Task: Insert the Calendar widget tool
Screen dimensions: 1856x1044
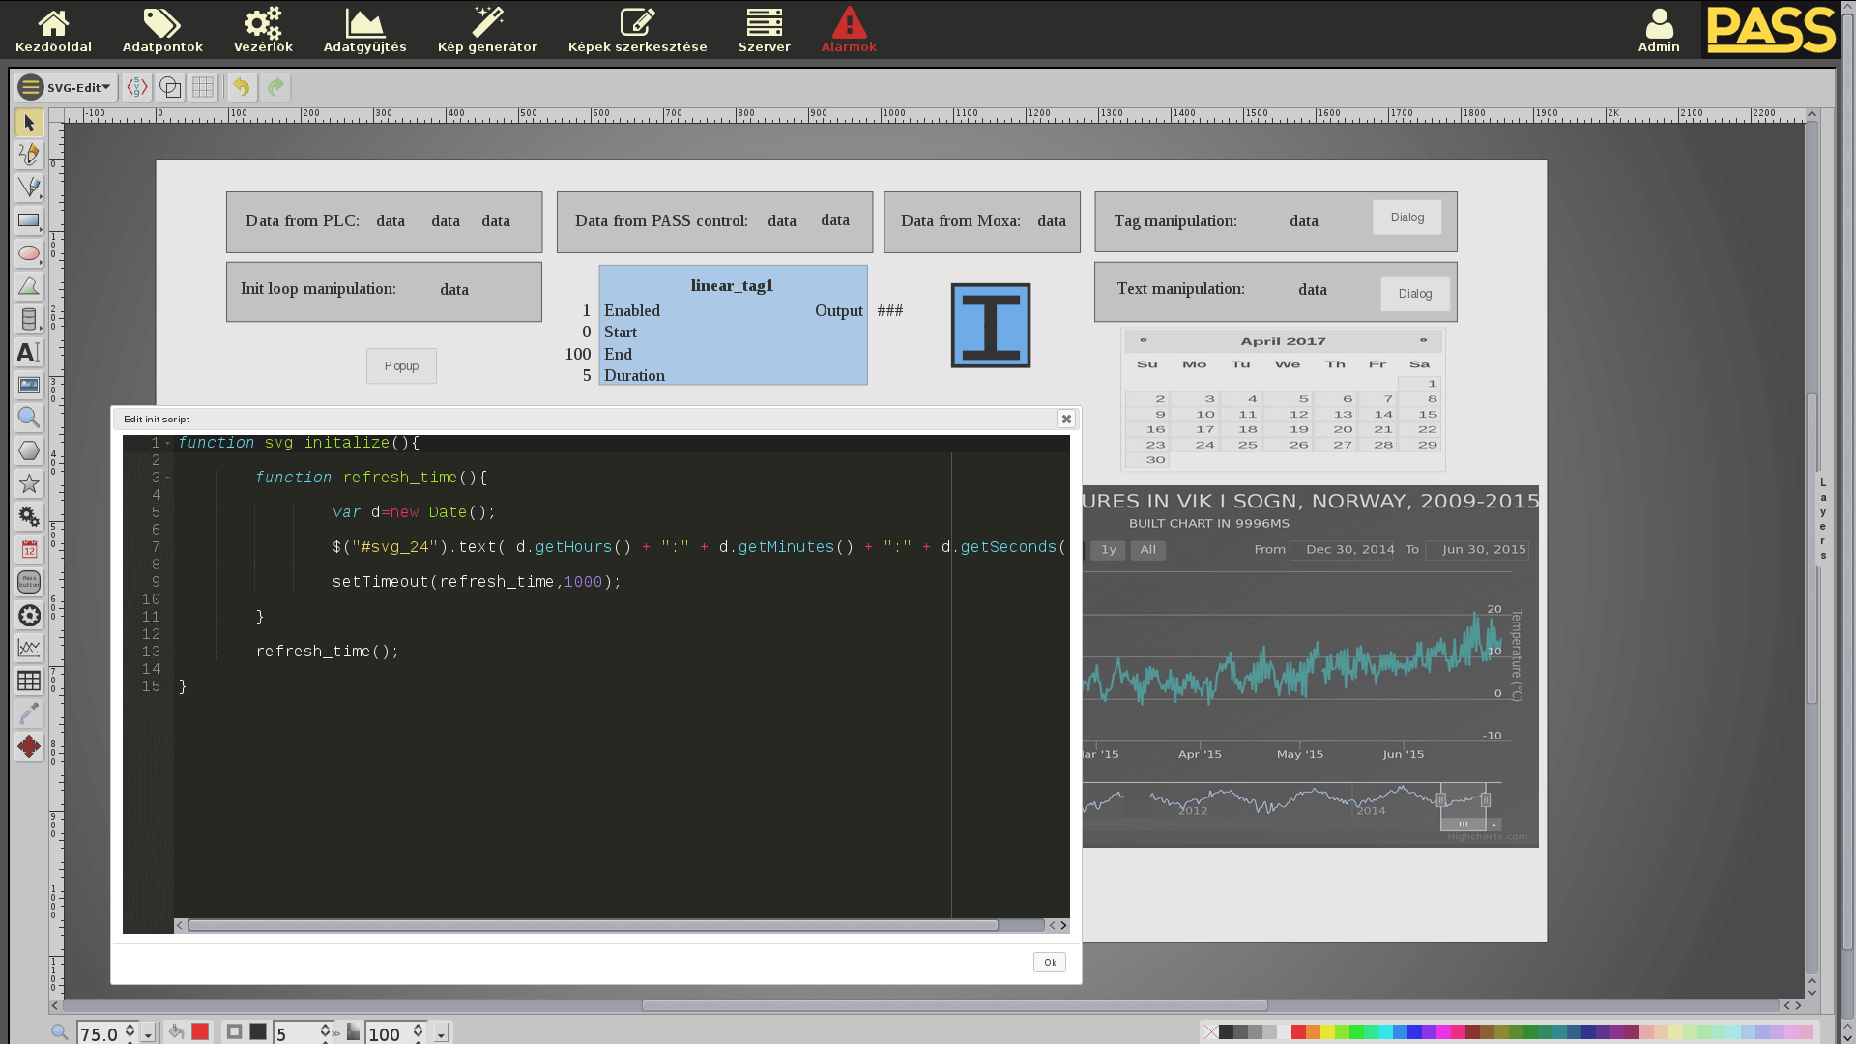Action: (x=29, y=549)
